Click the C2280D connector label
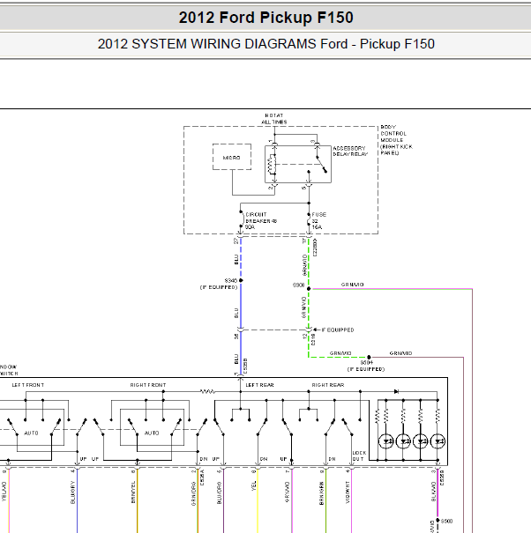This screenshot has width=531, height=533. point(315,248)
